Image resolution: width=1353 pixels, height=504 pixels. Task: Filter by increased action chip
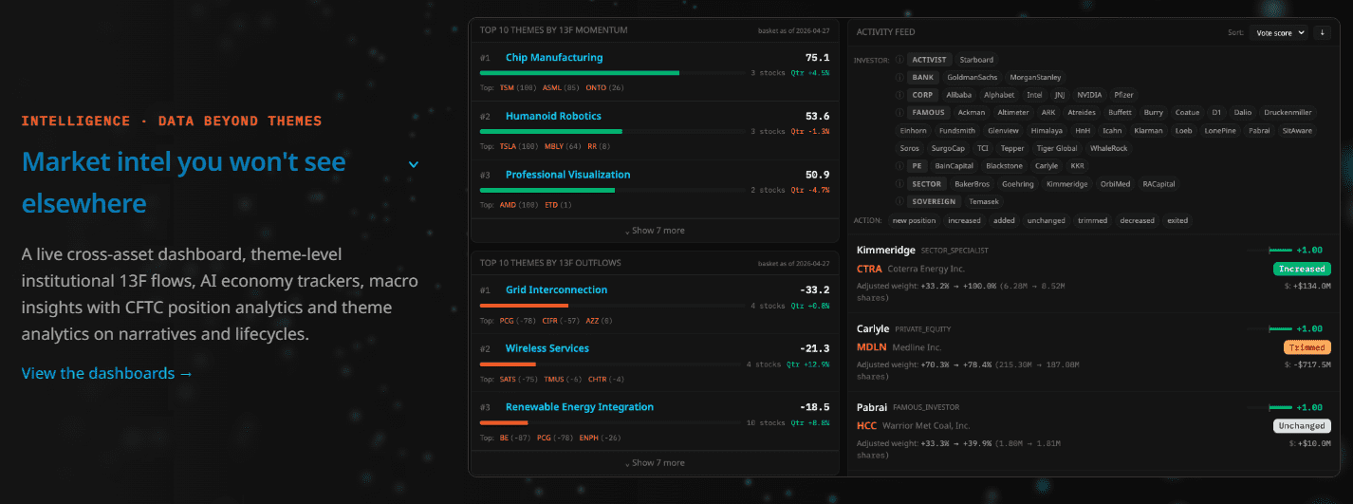pyautogui.click(x=964, y=220)
